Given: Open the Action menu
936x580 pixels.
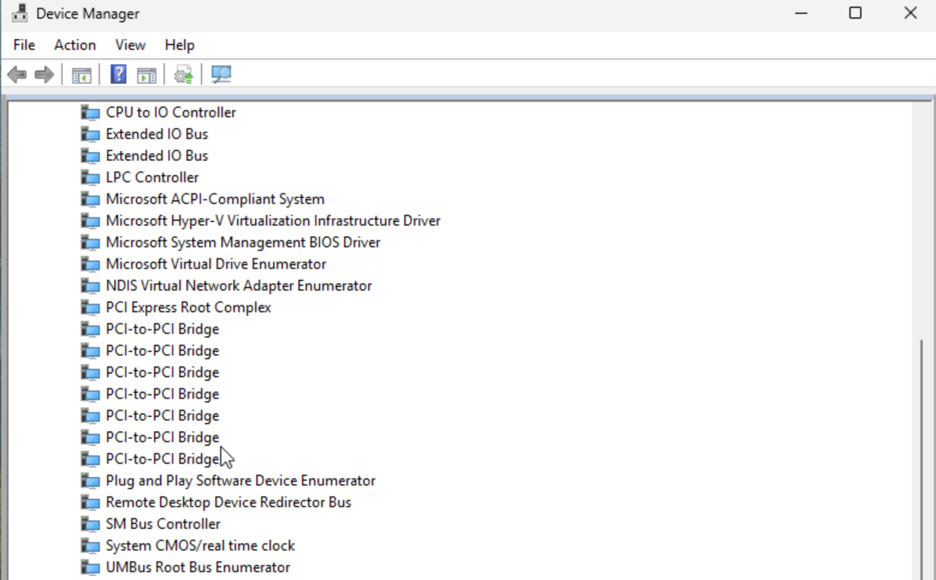Looking at the screenshot, I should click(75, 45).
